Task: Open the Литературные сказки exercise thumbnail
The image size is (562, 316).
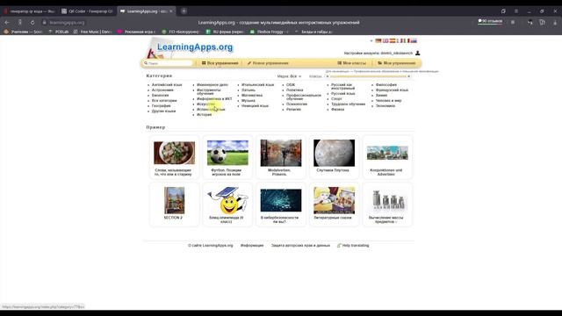Action: click(x=334, y=200)
